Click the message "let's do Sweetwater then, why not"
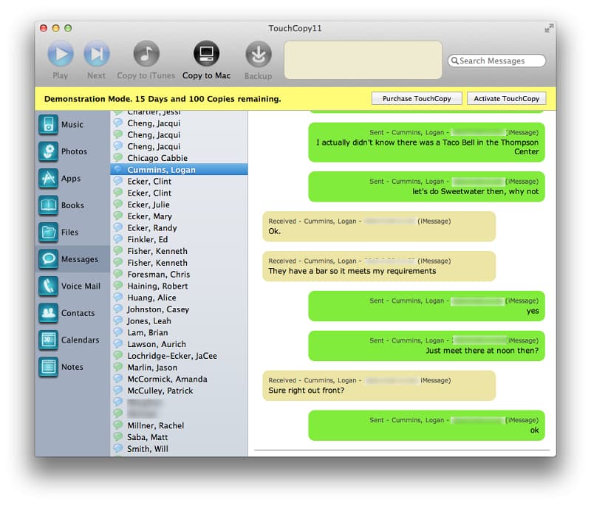The image size is (591, 505). [x=427, y=187]
